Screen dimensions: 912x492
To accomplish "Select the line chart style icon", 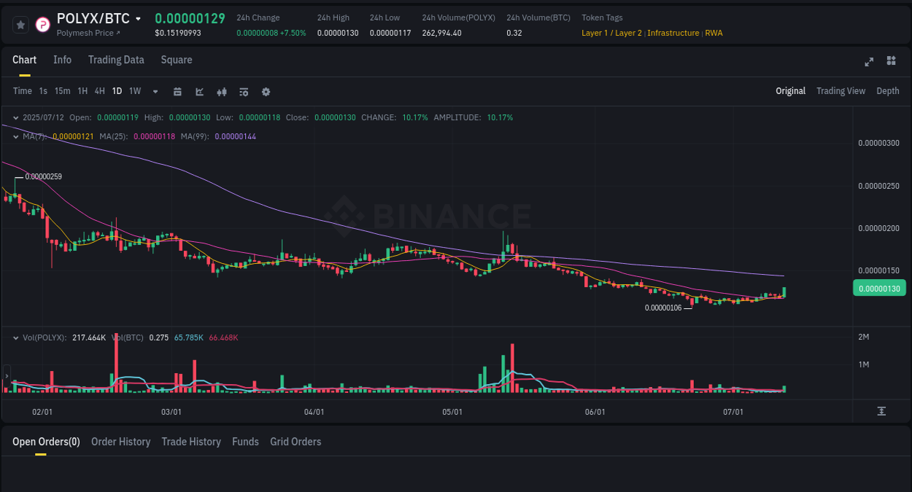I will [199, 91].
